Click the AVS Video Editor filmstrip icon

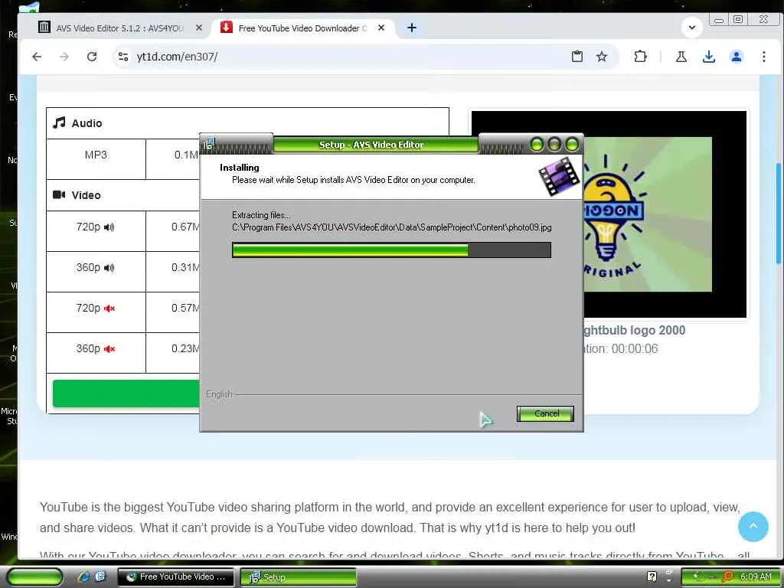pyautogui.click(x=558, y=176)
